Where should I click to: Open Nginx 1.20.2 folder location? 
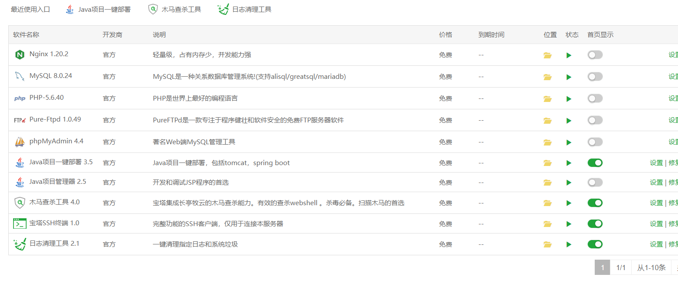(548, 55)
